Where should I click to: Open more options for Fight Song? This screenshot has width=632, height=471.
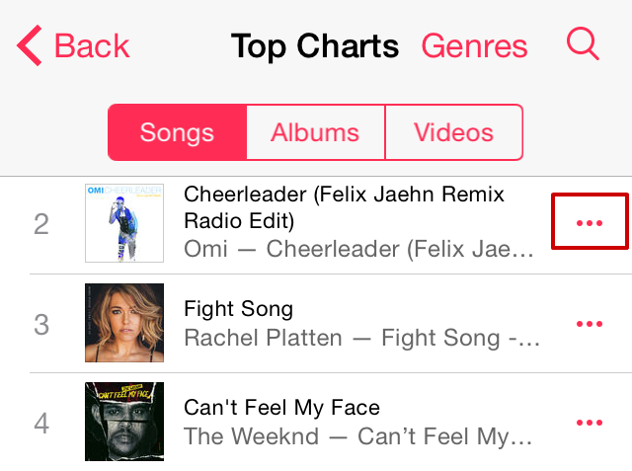tap(589, 324)
